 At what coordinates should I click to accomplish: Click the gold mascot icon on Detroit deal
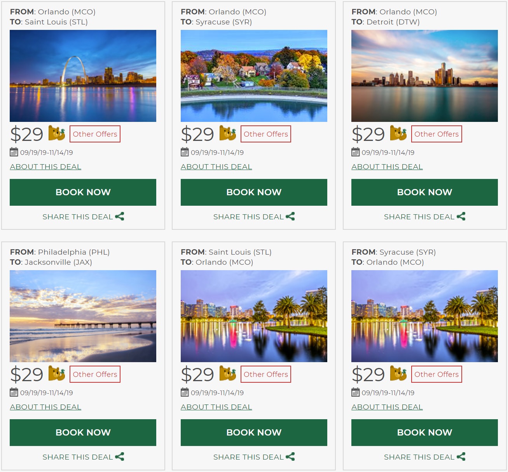(x=398, y=133)
